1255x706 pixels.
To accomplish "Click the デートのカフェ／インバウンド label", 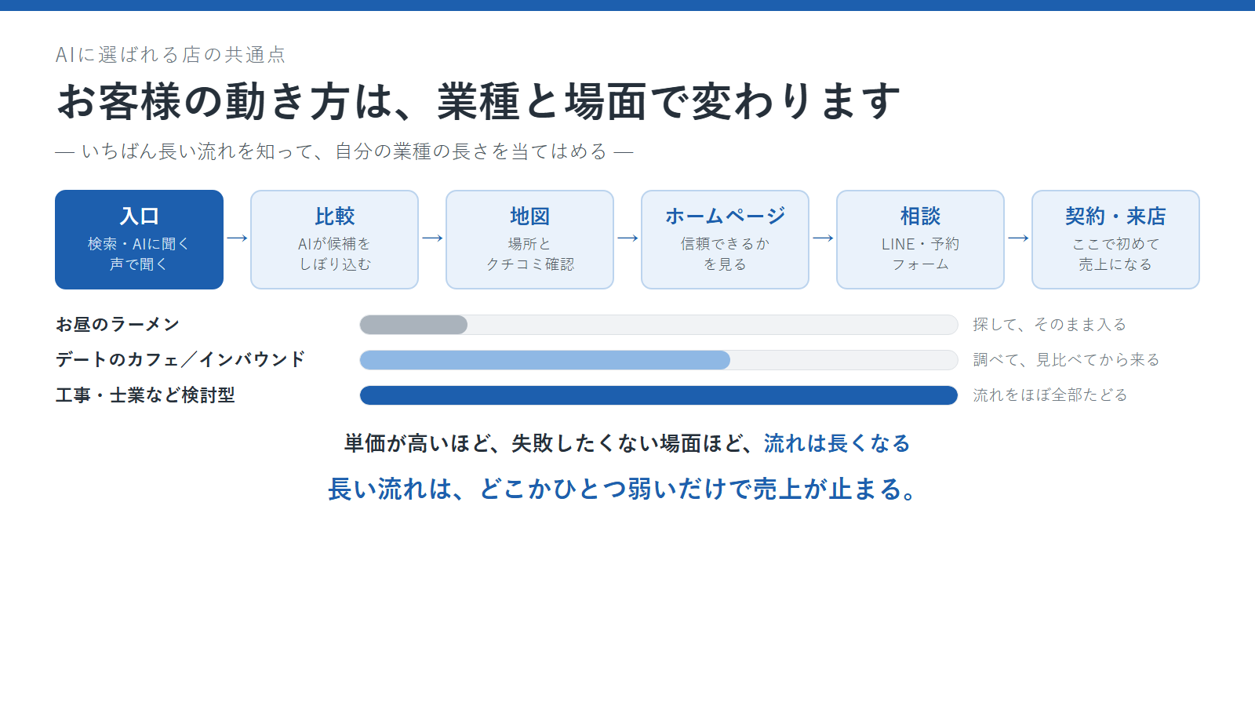I will pyautogui.click(x=180, y=359).
